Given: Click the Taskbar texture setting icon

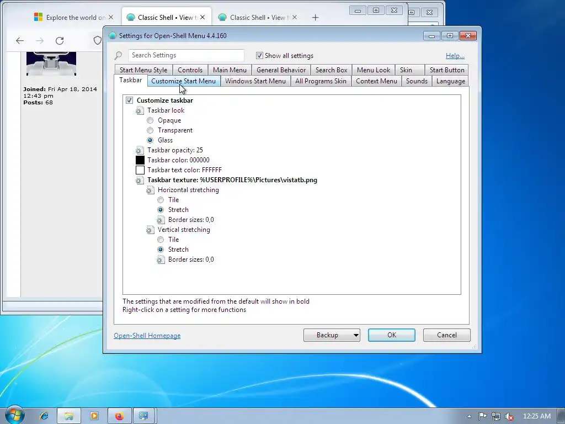Looking at the screenshot, I should tap(140, 181).
